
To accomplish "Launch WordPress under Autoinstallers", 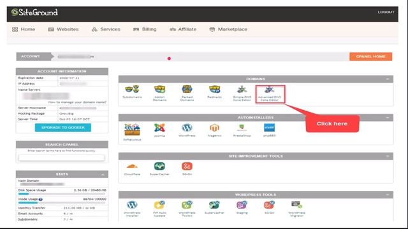I will point(187,130).
